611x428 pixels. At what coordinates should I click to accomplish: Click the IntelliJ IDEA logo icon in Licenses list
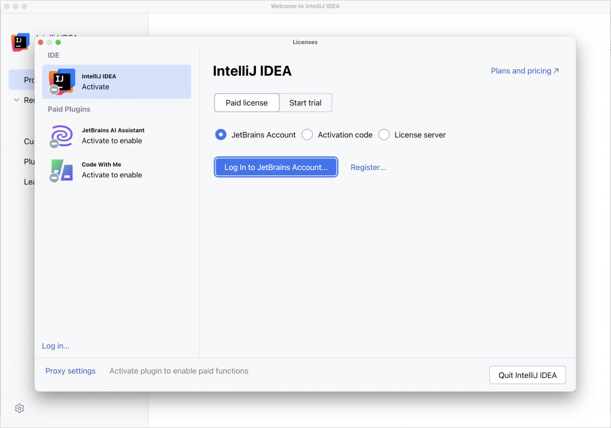60,81
